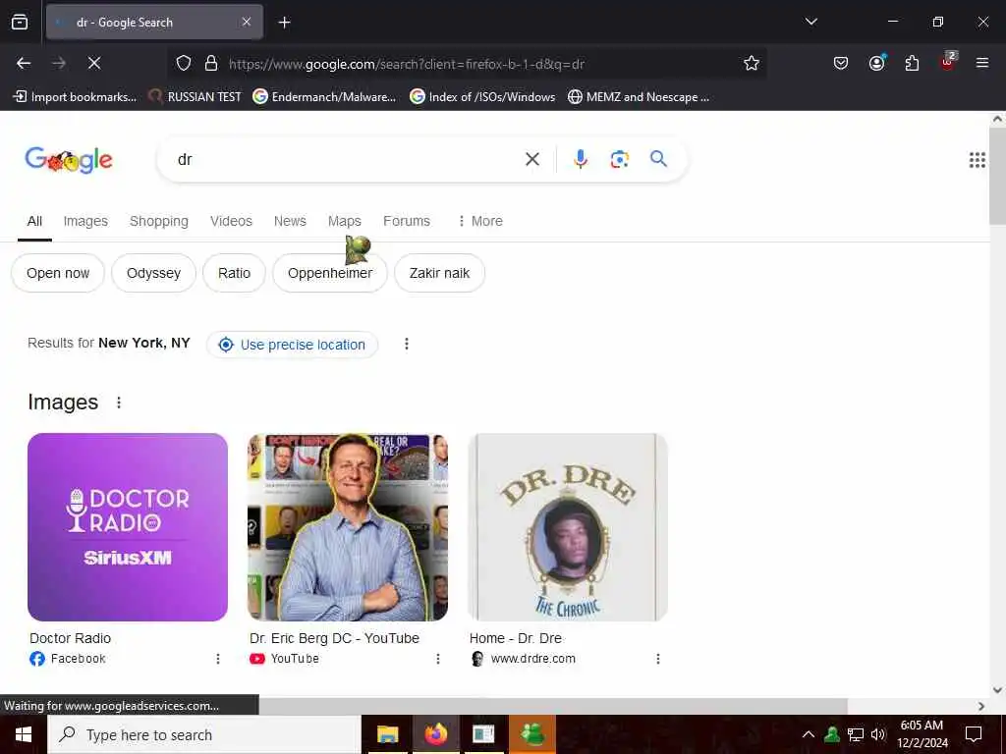Show hidden system tray icons
The width and height of the screenshot is (1006, 754).
[x=809, y=734]
